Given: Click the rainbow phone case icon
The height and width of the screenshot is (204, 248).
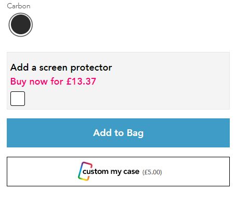Looking at the screenshot, I should [85, 171].
